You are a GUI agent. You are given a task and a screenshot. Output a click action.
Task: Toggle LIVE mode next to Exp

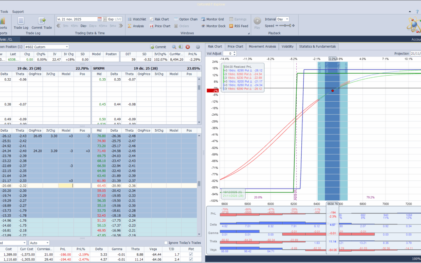[x=118, y=19]
